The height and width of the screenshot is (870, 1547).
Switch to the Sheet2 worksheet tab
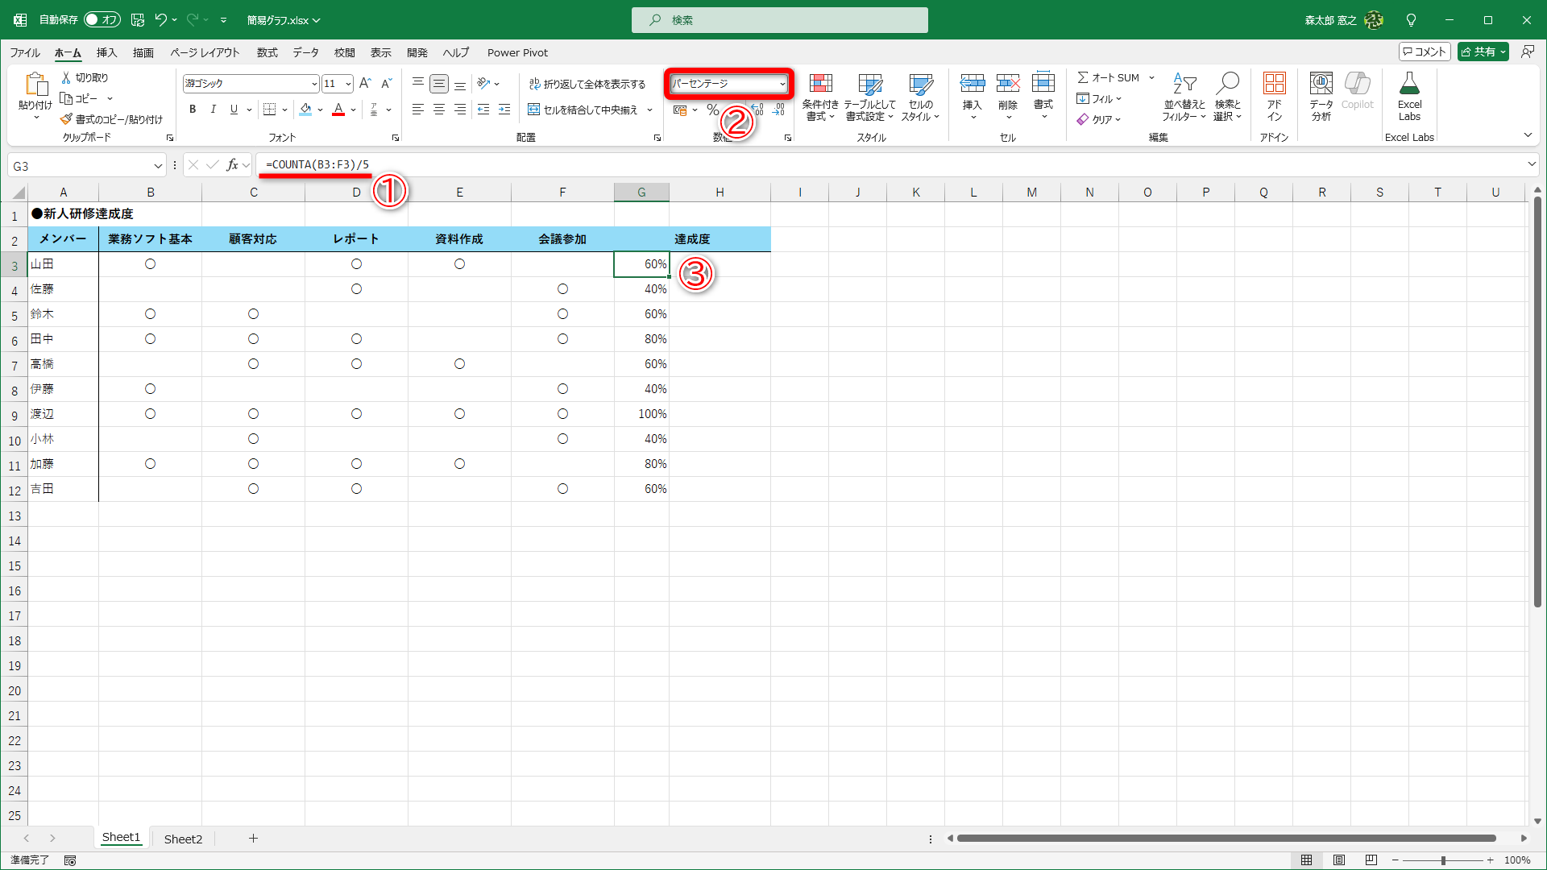[183, 839]
